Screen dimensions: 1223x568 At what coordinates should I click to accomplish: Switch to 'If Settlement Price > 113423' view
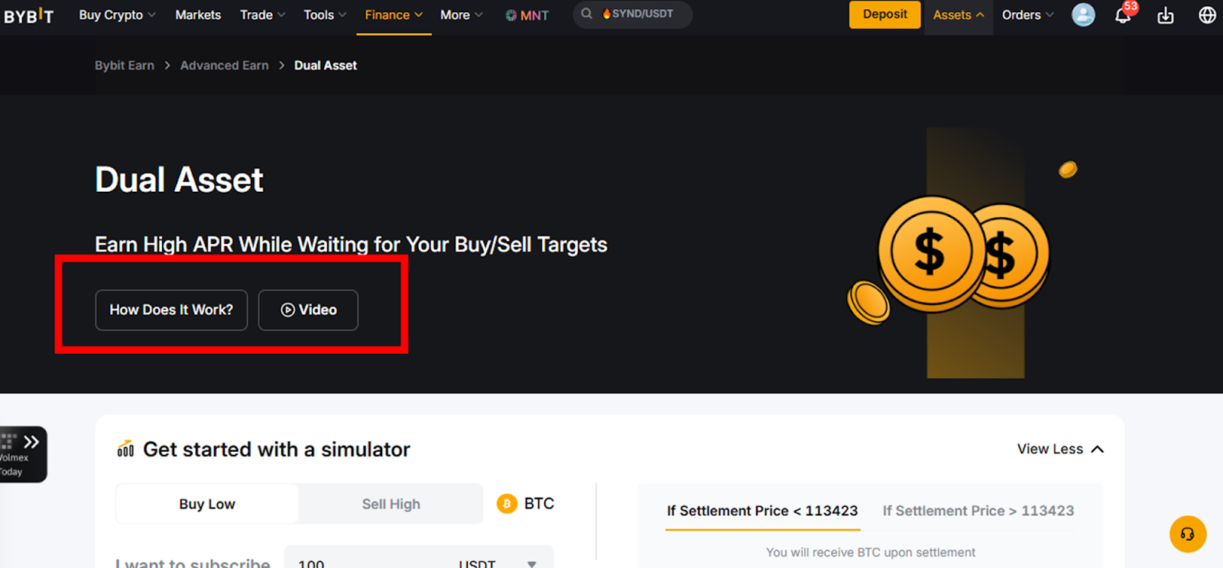978,511
